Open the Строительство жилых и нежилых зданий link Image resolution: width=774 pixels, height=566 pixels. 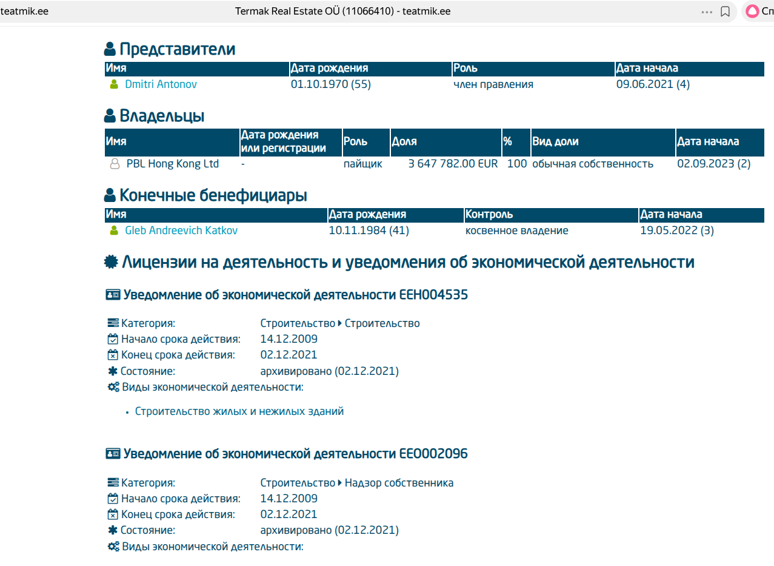click(239, 411)
